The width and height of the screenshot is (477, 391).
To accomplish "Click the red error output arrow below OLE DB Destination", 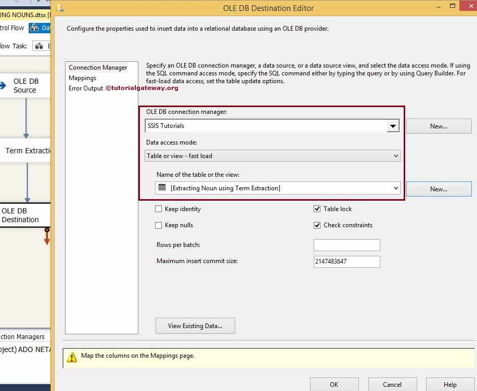I will (x=47, y=236).
